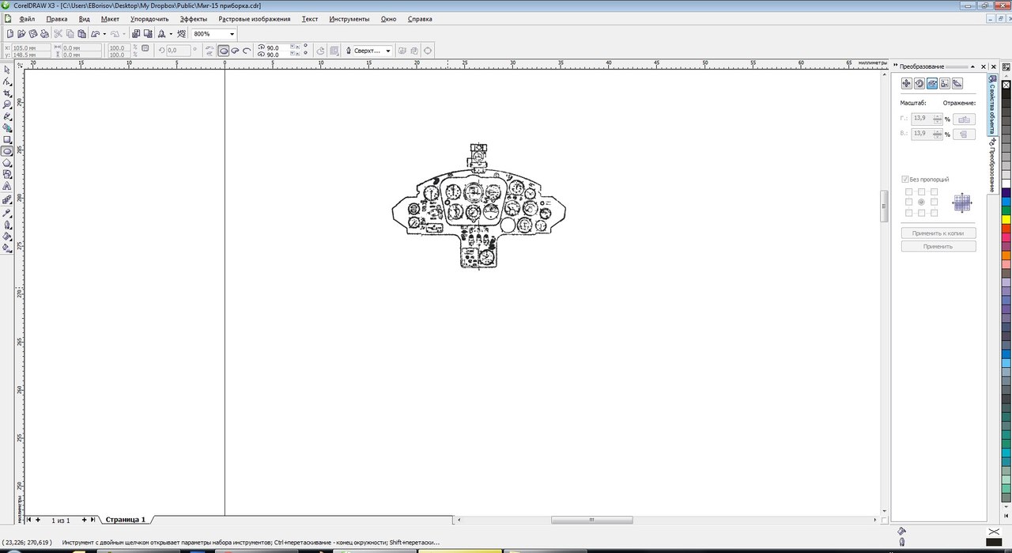The width and height of the screenshot is (1012, 553).
Task: Select the center anchor point radio button
Action: 921,203
